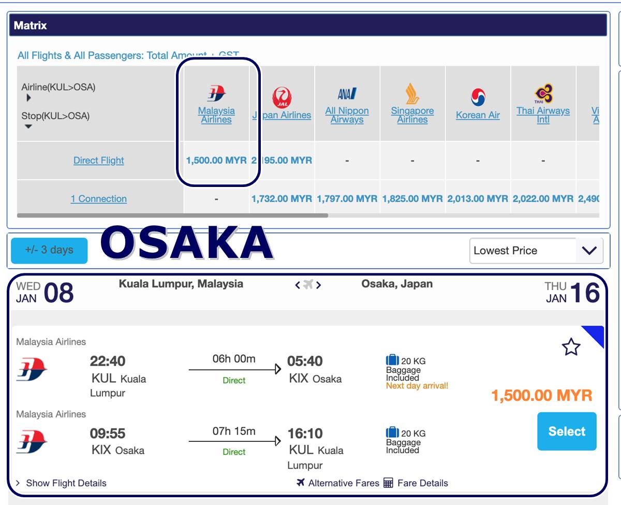The image size is (621, 505).
Task: Click the Korean Air logo
Action: pyautogui.click(x=478, y=97)
